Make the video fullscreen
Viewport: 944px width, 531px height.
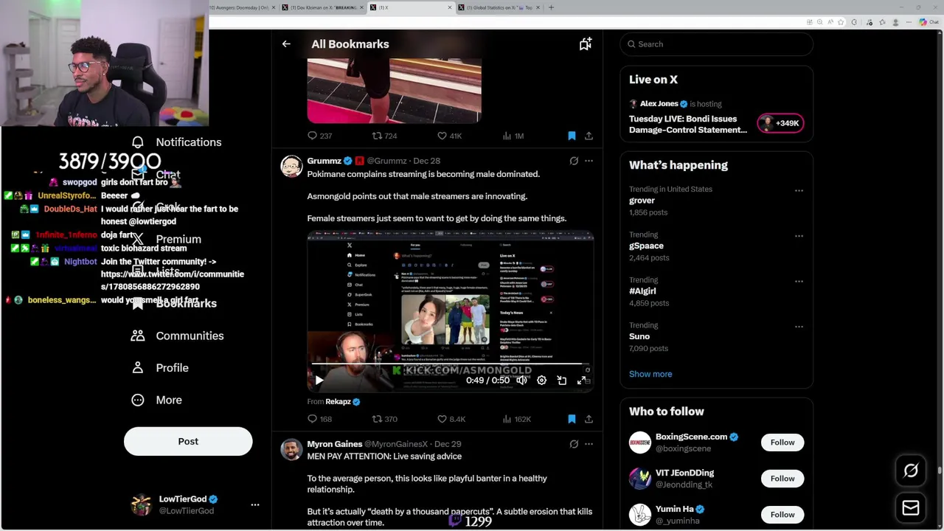point(581,381)
